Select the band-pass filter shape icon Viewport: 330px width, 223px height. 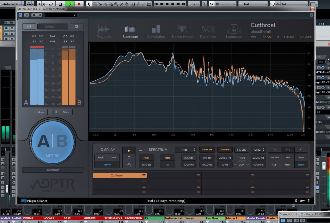pos(288,150)
